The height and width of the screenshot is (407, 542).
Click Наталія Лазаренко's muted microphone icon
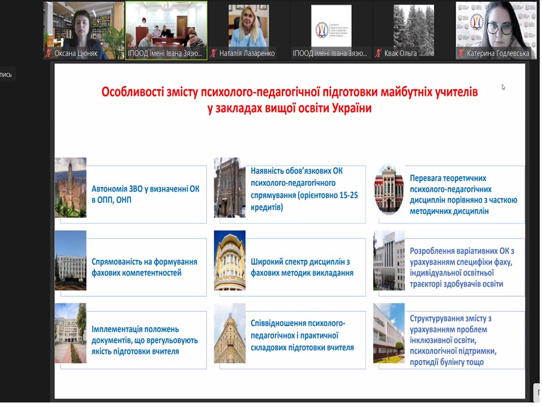coord(213,54)
